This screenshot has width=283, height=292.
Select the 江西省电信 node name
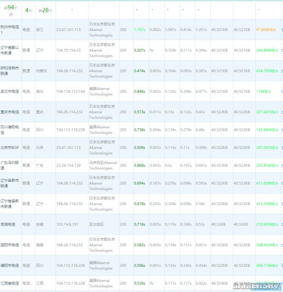coord(10,283)
